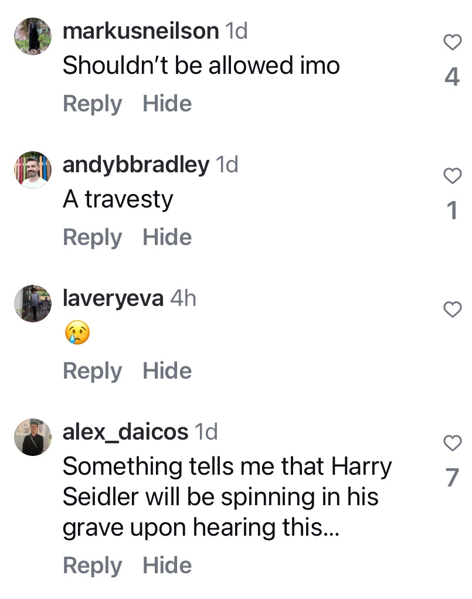
Task: Tap the heart on andybbradley's comment
Action: point(451,176)
